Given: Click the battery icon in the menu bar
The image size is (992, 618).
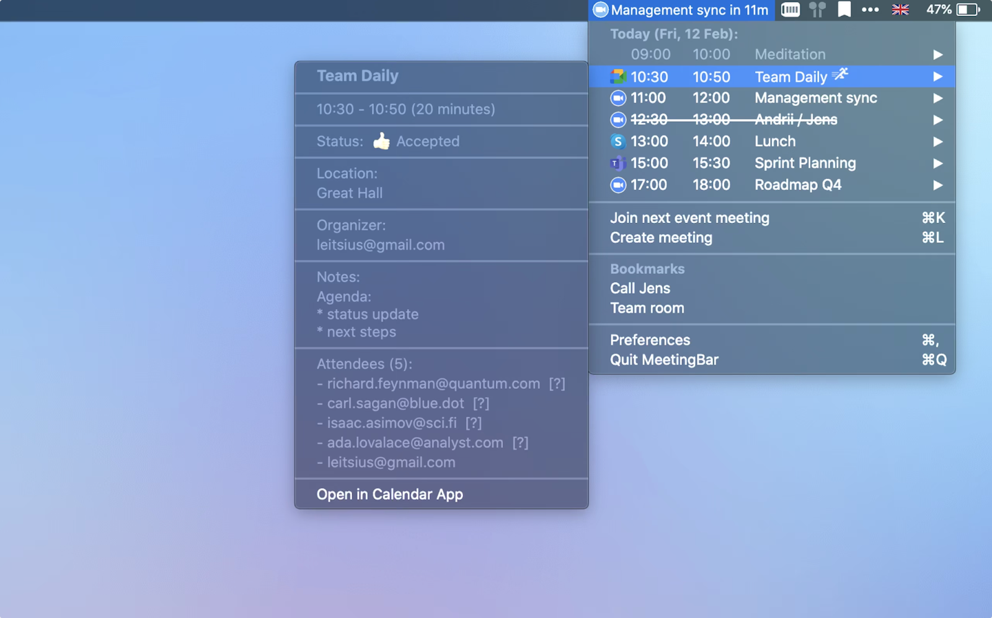Looking at the screenshot, I should click(x=968, y=9).
